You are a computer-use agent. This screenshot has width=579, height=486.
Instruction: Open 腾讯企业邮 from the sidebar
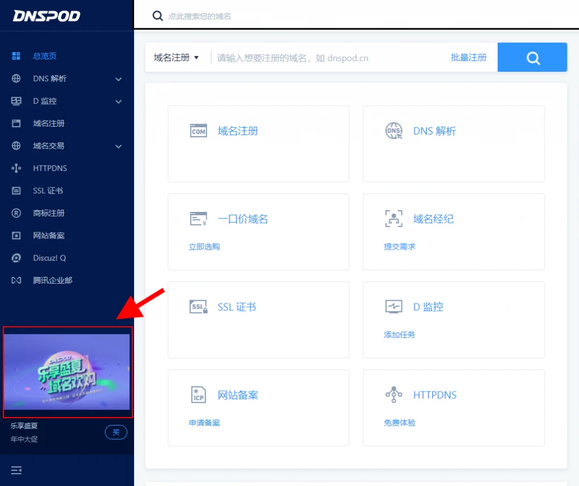pos(53,280)
